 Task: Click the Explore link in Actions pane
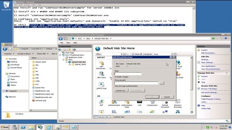coord(204,50)
